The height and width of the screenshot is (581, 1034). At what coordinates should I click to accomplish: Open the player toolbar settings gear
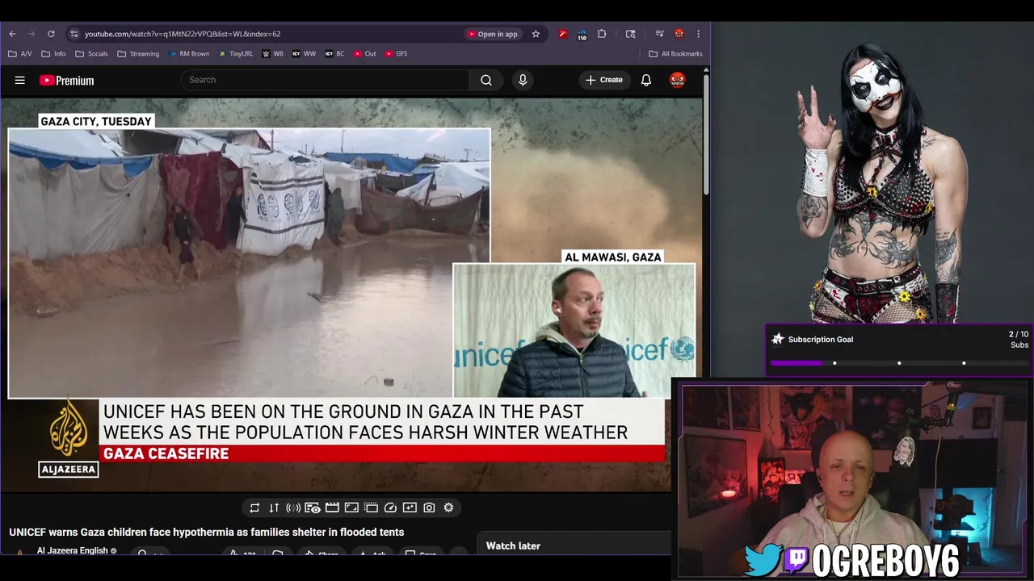pyautogui.click(x=448, y=508)
